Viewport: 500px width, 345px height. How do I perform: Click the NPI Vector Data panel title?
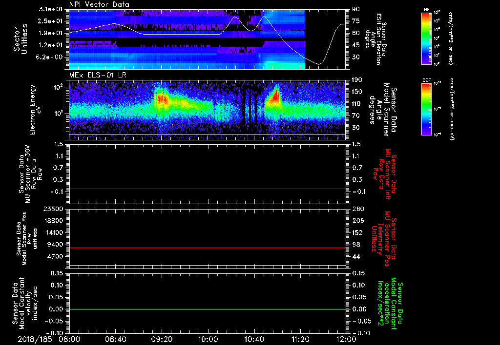click(99, 4)
